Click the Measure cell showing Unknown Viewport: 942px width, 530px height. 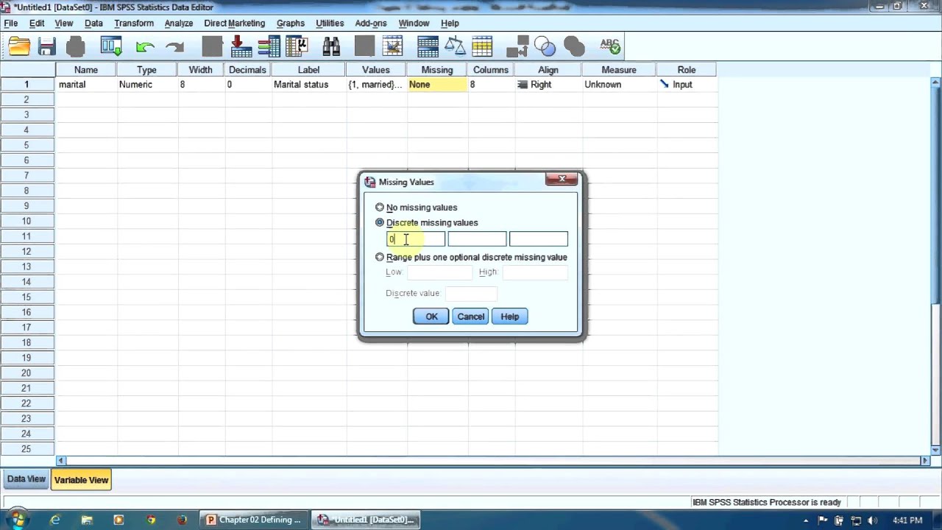tap(619, 85)
